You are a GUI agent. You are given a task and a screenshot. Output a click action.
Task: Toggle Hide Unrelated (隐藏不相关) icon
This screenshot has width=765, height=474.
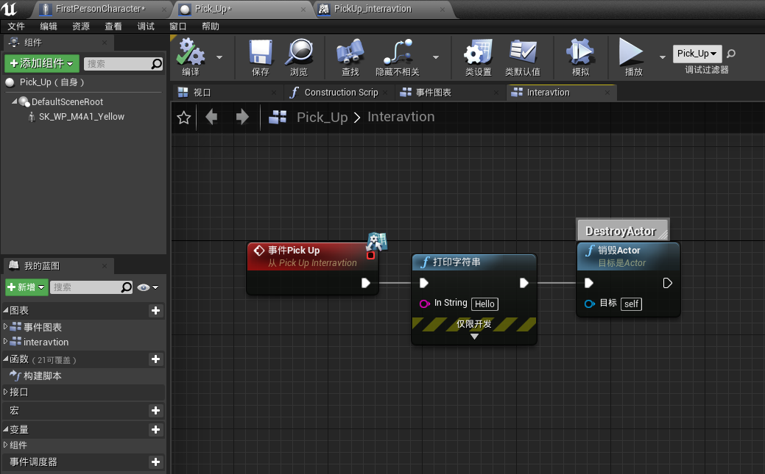(x=397, y=53)
